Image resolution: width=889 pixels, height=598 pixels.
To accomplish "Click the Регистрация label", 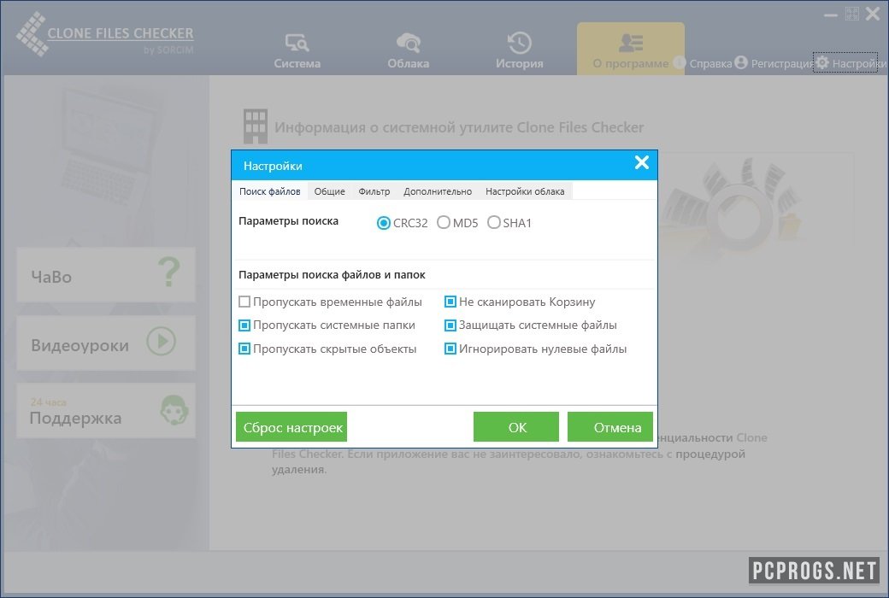I will [782, 63].
